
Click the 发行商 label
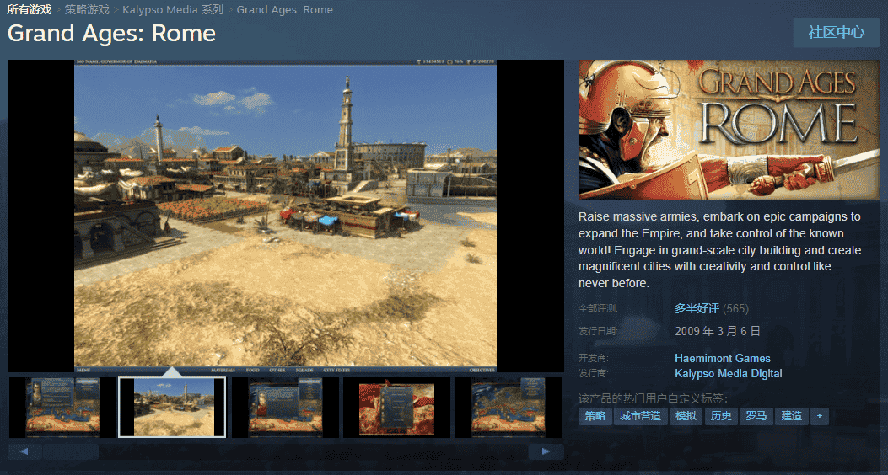593,374
